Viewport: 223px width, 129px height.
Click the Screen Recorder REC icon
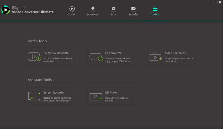(x=34, y=96)
